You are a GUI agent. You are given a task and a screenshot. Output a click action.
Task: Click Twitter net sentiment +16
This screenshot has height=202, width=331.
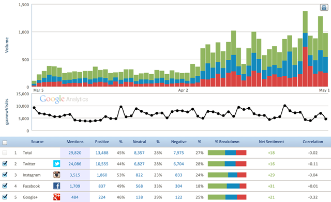click(x=271, y=164)
